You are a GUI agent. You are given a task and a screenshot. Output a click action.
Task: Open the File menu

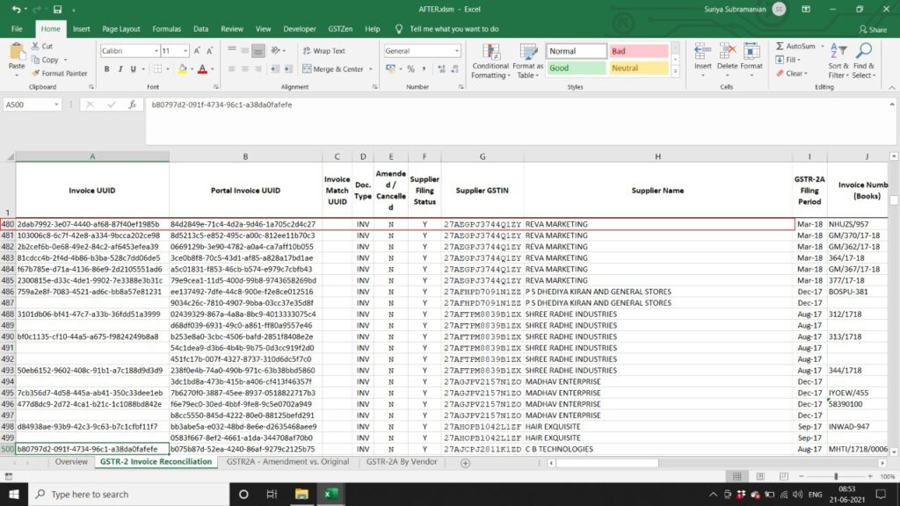pos(18,29)
